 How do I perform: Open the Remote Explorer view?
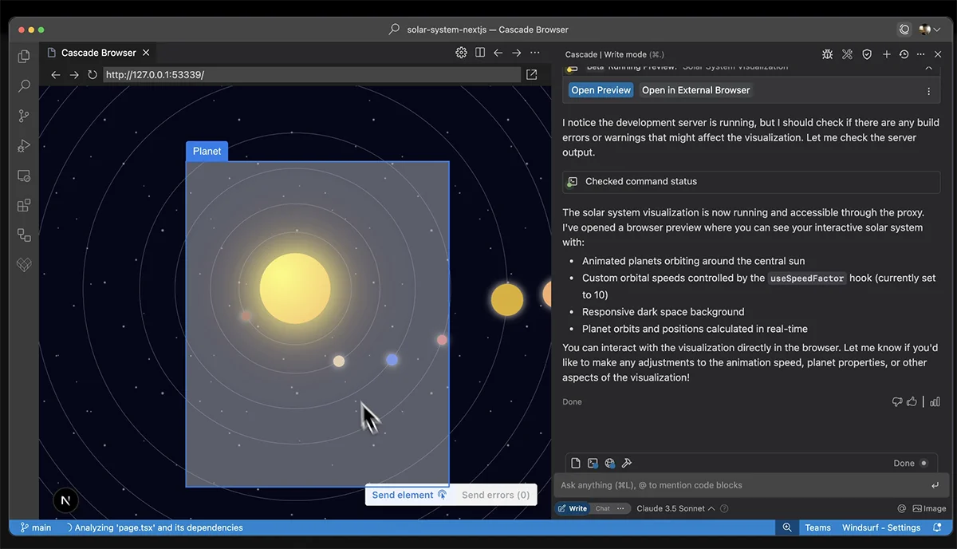coord(24,176)
